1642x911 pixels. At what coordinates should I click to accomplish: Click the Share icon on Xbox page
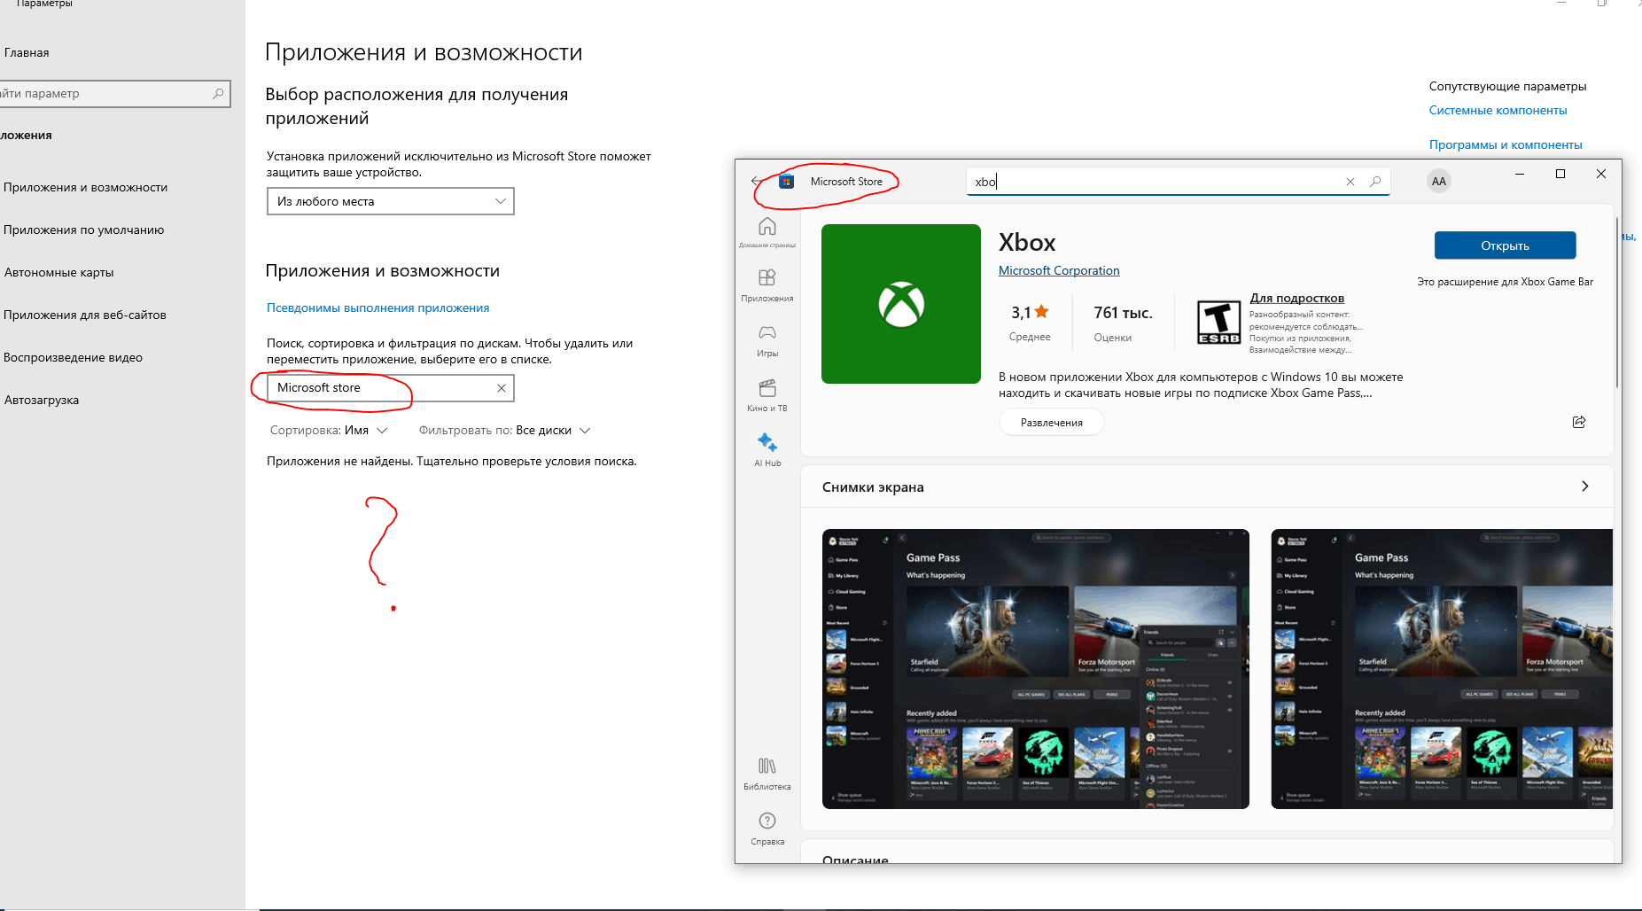(1578, 422)
